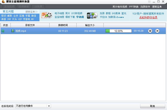Open the 消音 help topic
Image resolution: width=167 pixels, height=110 pixels.
coord(4,19)
